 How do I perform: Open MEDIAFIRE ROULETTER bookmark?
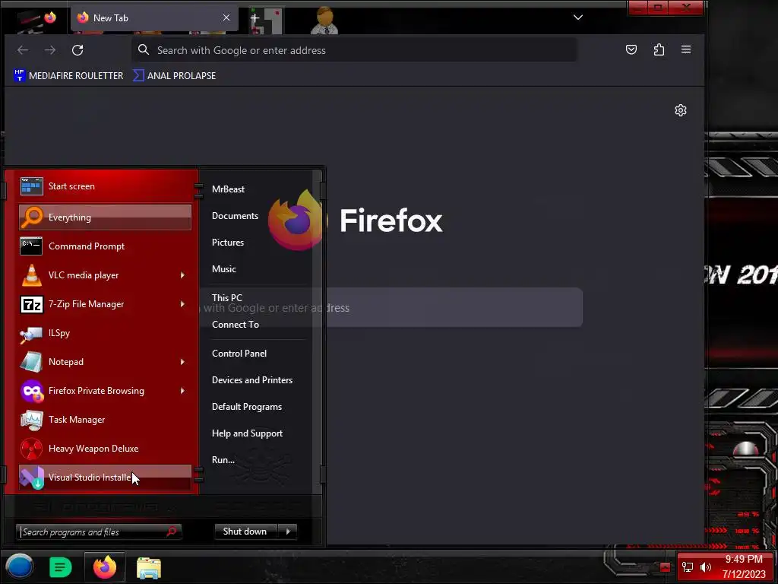point(68,75)
